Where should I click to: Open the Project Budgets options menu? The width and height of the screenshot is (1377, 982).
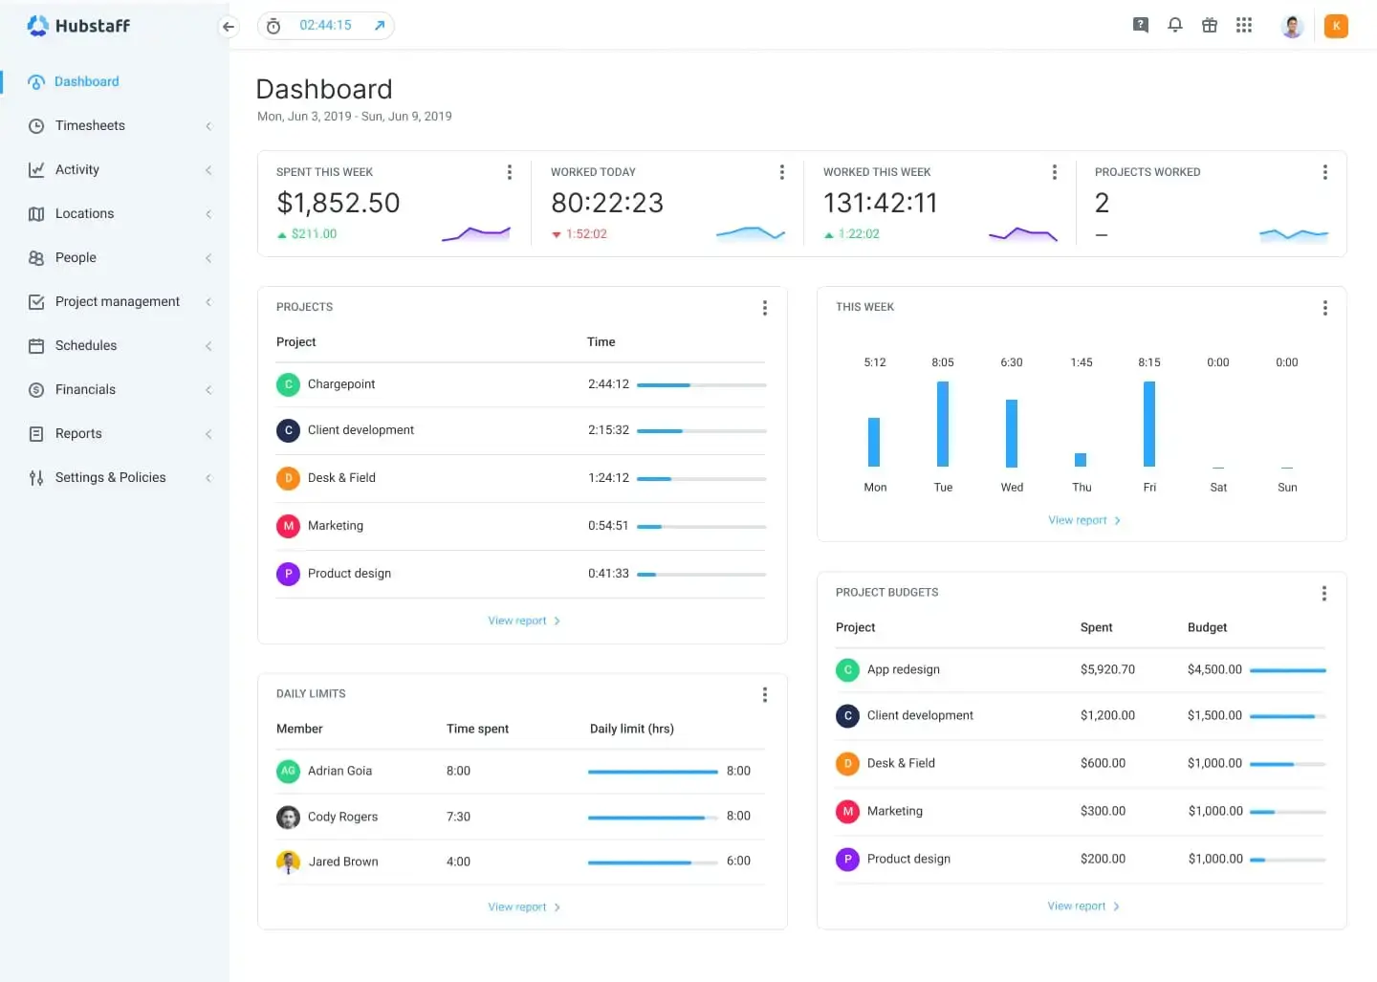(1324, 593)
